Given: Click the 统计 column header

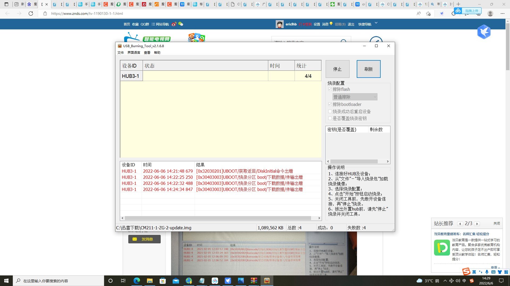Looking at the screenshot, I should (x=308, y=66).
